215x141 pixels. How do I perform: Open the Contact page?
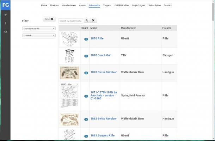[x=168, y=5]
